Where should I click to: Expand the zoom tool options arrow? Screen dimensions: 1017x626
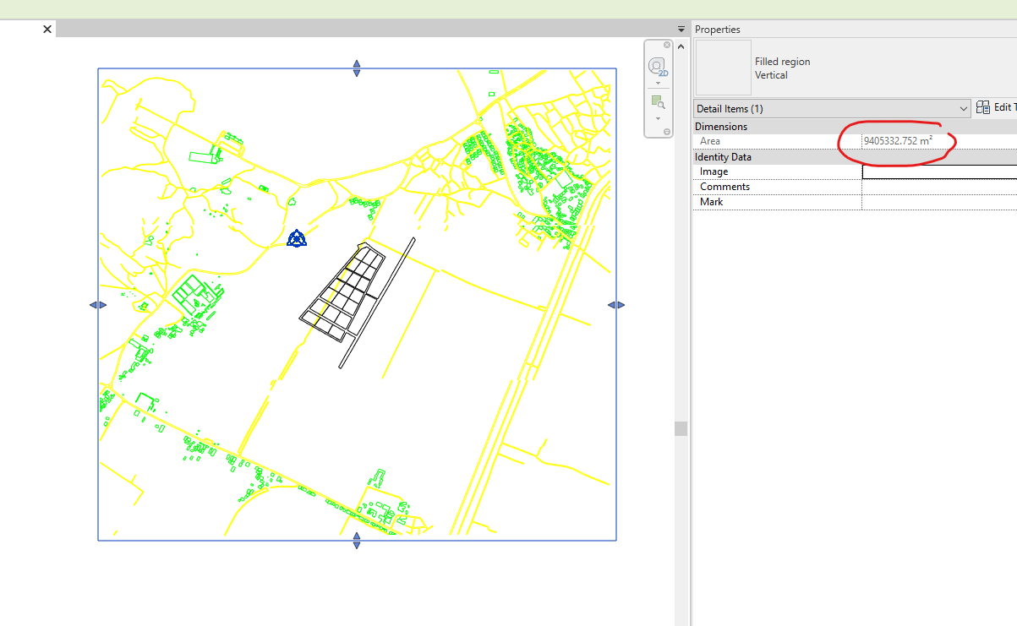pos(659,117)
